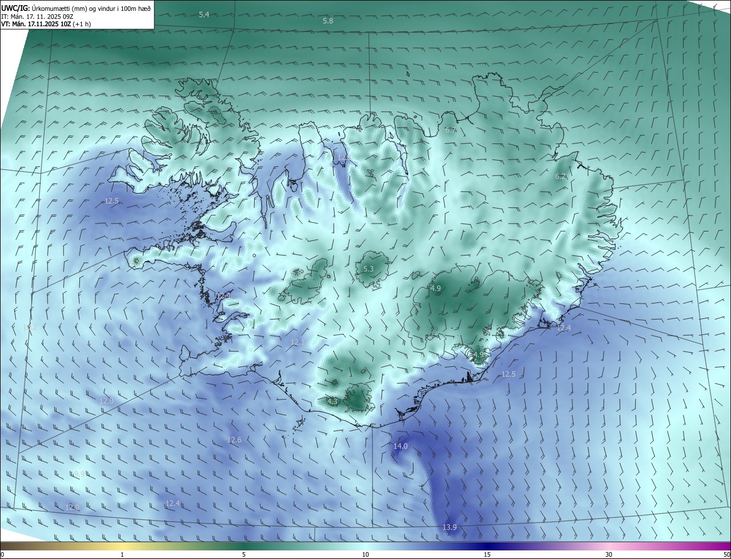Click the 5 tick on the color scale

pyautogui.click(x=244, y=554)
